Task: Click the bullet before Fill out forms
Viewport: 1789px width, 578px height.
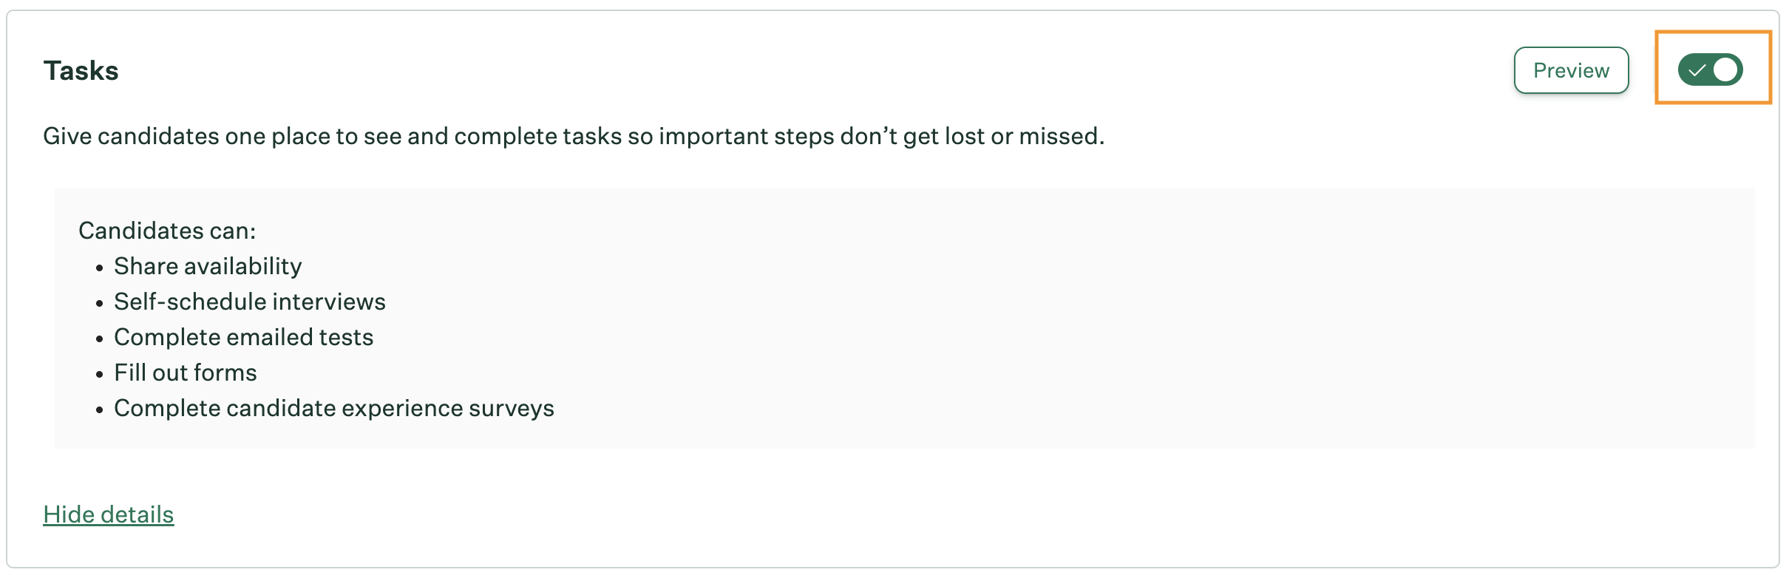Action: click(x=100, y=375)
